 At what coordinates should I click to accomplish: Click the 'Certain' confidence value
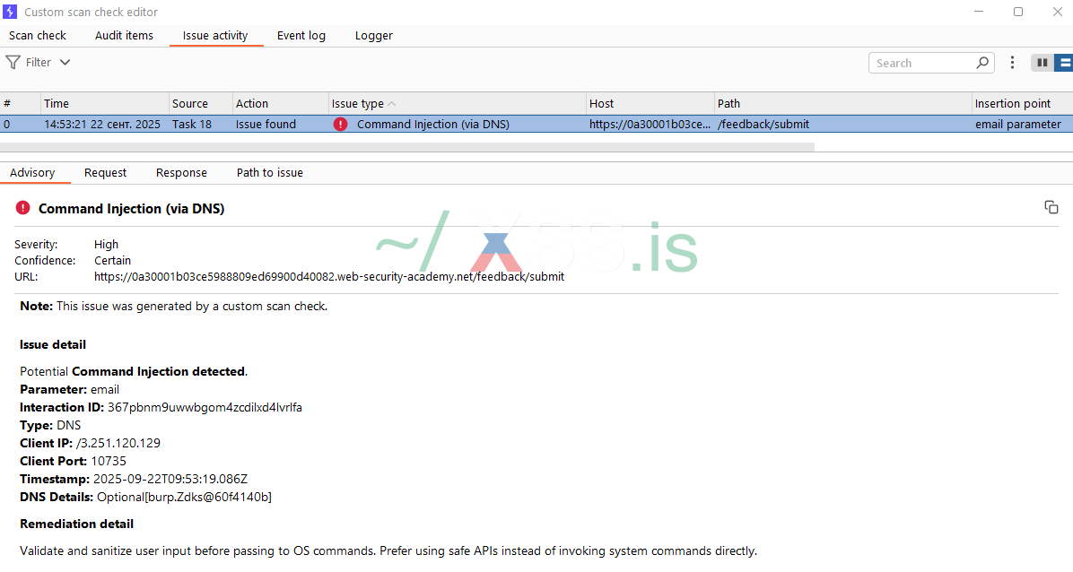[112, 261]
